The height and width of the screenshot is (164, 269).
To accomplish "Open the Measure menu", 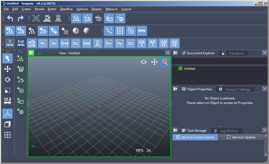I will tap(112, 9).
